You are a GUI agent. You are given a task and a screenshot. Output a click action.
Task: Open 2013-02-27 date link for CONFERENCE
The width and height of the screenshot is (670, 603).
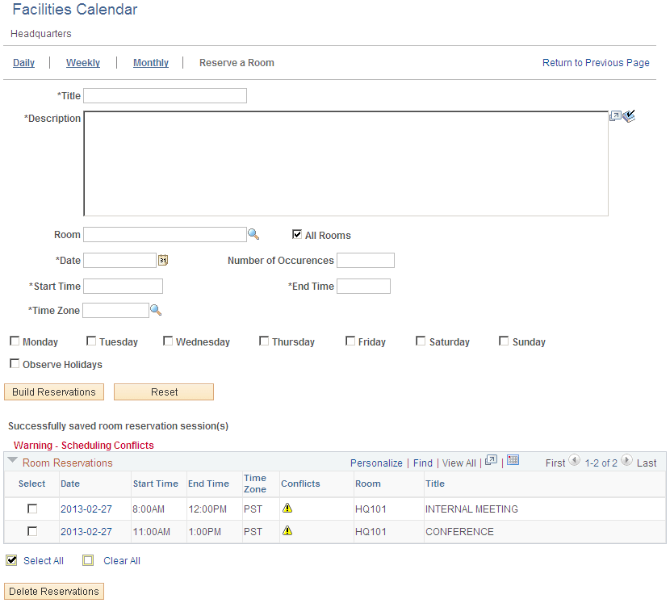86,532
